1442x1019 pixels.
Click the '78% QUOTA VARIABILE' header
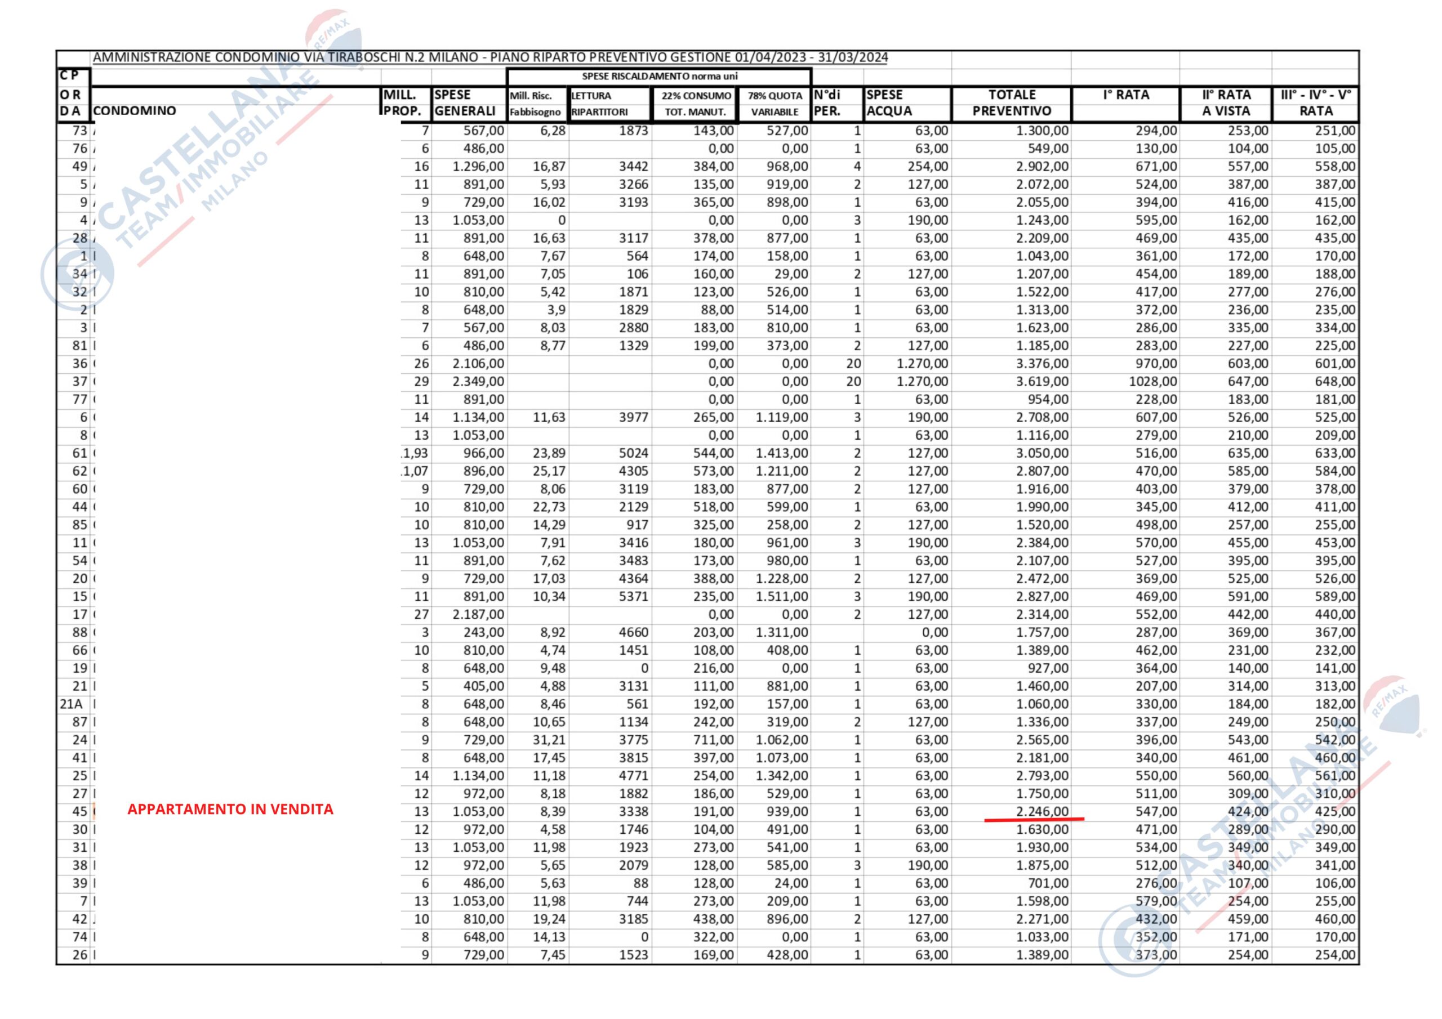pyautogui.click(x=775, y=104)
